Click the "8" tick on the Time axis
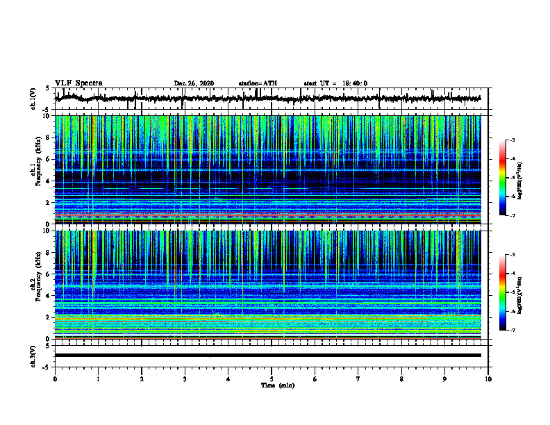Screen dimensions: 550x425 click(x=401, y=379)
